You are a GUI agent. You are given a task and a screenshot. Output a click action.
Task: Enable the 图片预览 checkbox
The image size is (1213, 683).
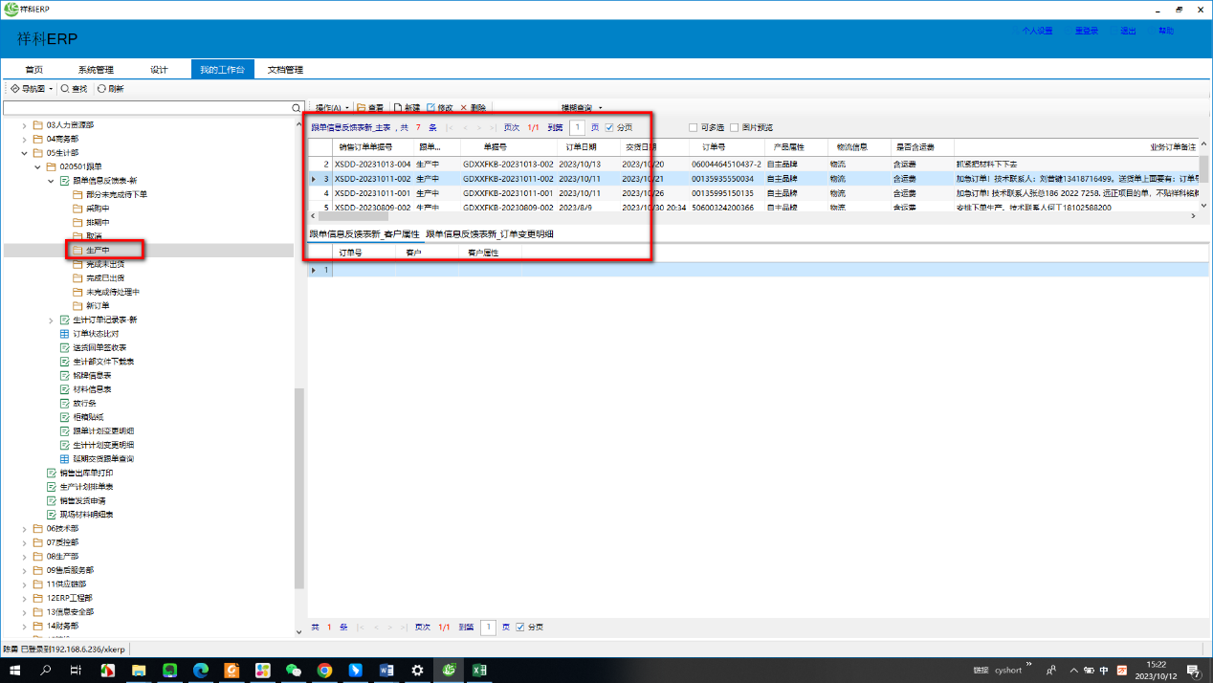tap(734, 127)
